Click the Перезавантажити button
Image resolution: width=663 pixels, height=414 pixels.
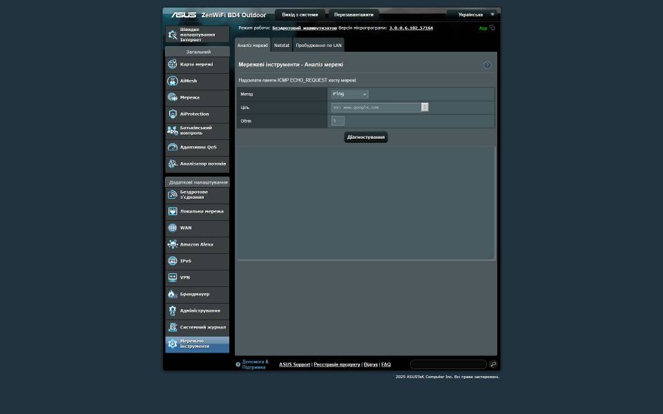[x=354, y=14]
